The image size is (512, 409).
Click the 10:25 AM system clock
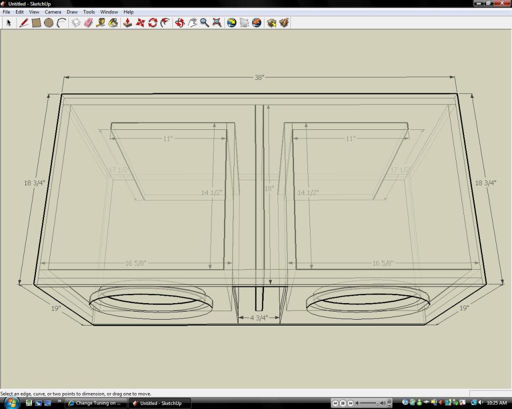pyautogui.click(x=496, y=403)
